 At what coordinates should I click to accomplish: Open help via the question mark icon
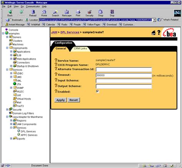click(159, 33)
